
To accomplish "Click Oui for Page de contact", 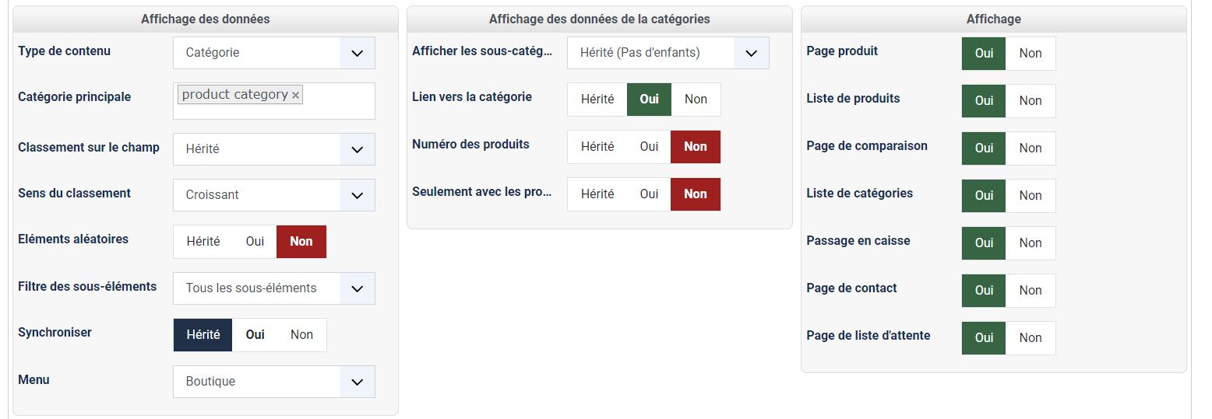I will point(984,291).
